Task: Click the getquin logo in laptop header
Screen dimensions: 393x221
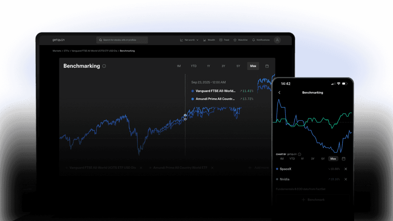Action: click(x=59, y=40)
